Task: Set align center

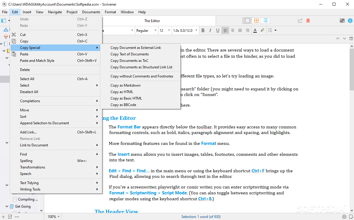Action: click(233, 30)
